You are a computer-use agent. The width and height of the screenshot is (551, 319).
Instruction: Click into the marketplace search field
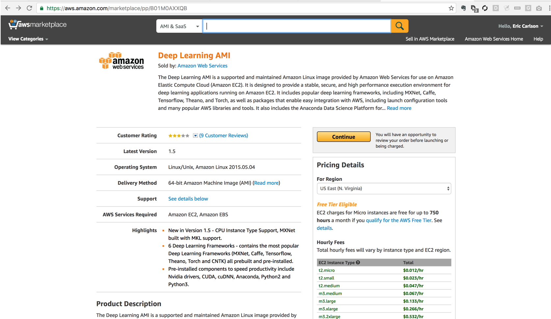(297, 26)
